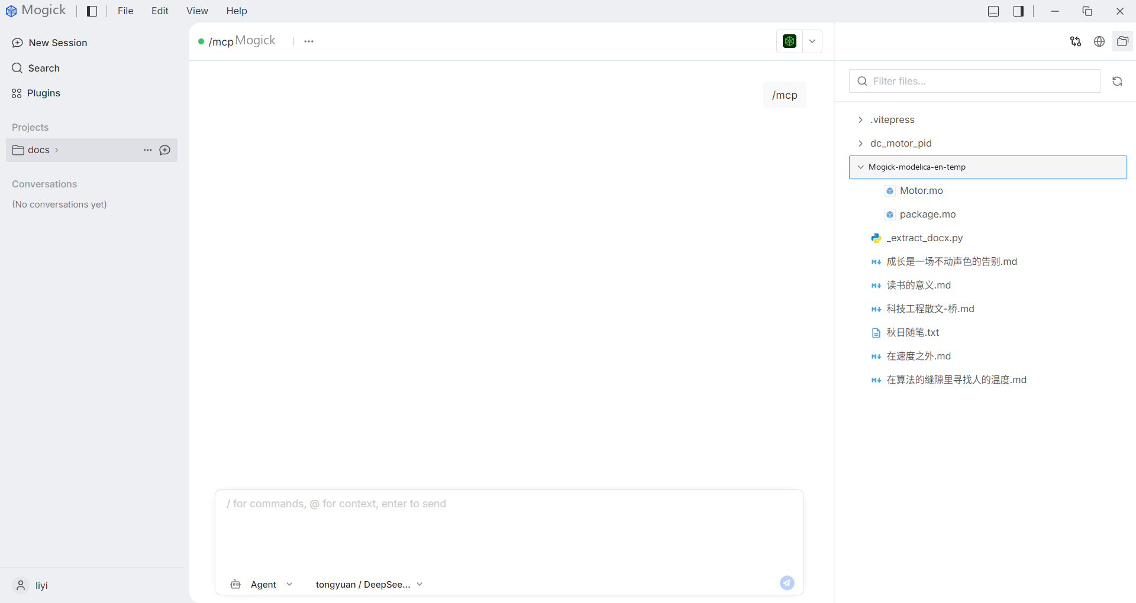Screen dimensions: 1136x603
Task: Click the green model logo icon
Action: tap(789, 41)
